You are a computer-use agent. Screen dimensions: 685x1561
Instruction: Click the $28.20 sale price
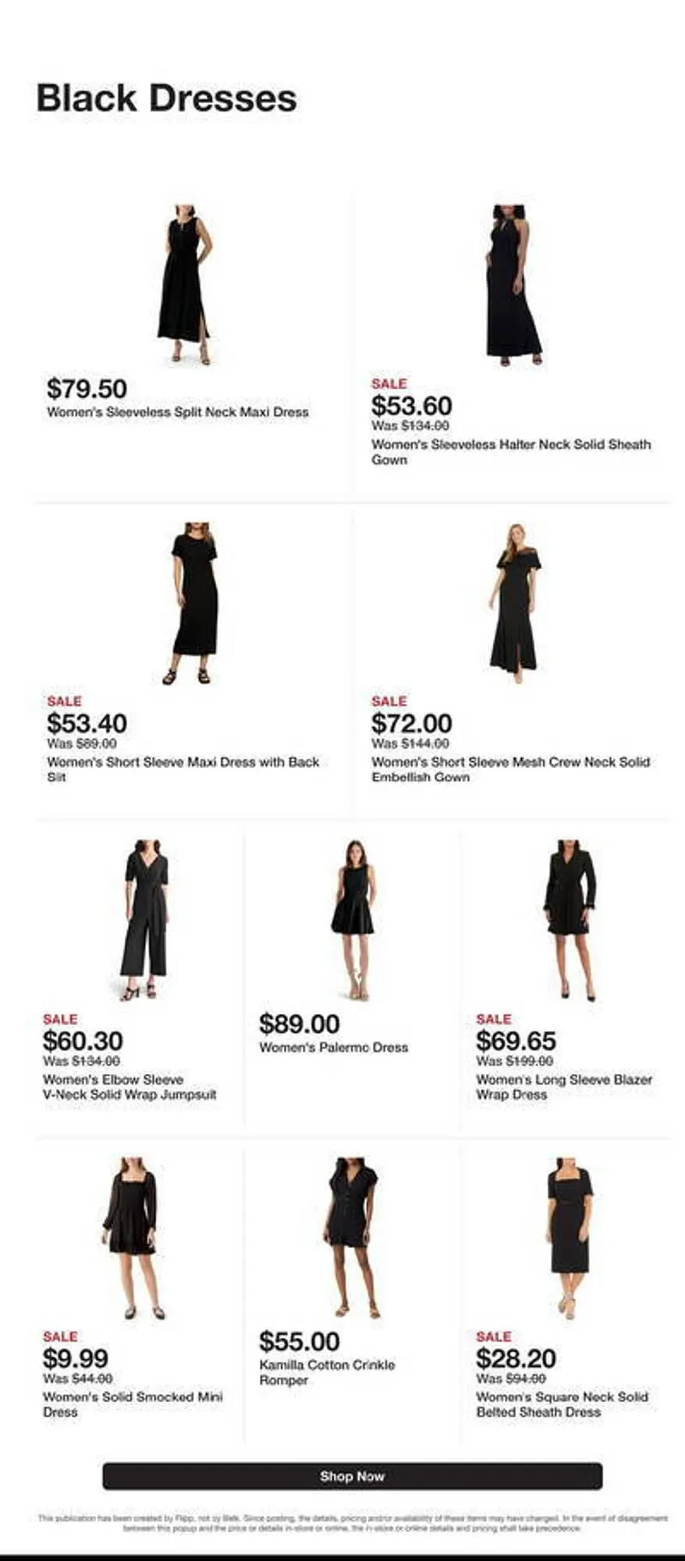[x=516, y=1358]
